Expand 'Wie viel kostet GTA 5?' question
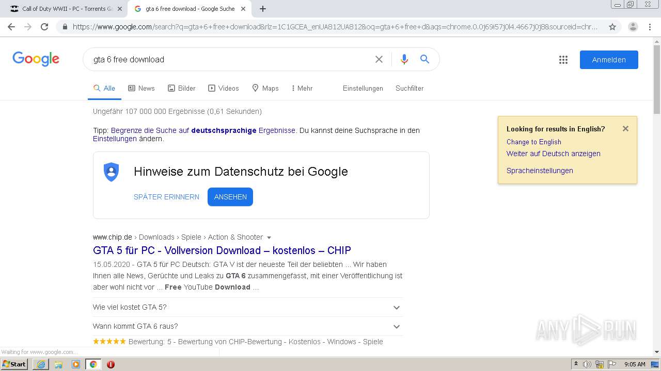The width and height of the screenshot is (661, 371). tap(248, 307)
